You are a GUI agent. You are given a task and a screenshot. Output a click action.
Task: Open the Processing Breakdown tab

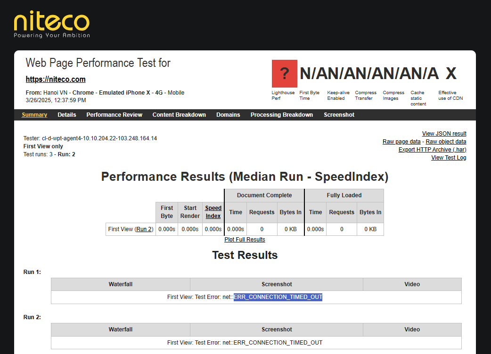click(281, 115)
